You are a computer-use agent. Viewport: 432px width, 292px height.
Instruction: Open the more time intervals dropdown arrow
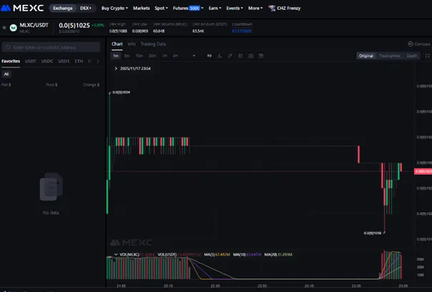(194, 56)
